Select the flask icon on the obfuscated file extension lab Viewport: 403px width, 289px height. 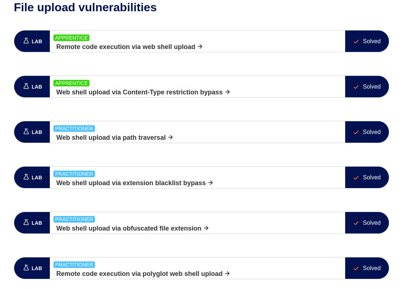point(26,223)
